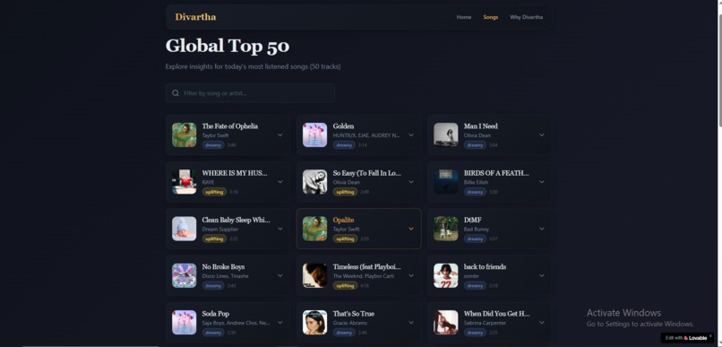Viewport: 722px width, 347px height.
Task: Click the Timeless album cover
Action: tap(315, 275)
